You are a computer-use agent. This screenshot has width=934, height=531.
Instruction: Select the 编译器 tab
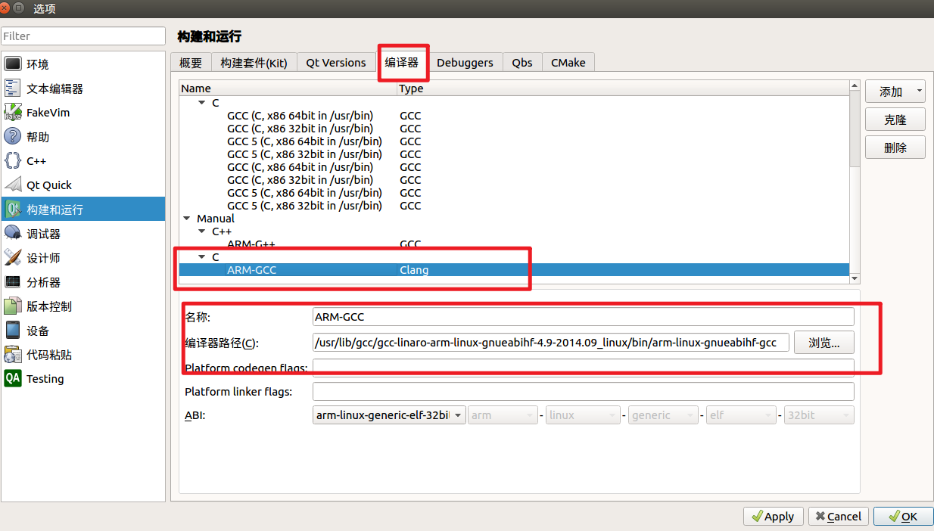401,62
